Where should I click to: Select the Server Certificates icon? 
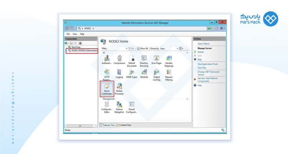pos(107,89)
